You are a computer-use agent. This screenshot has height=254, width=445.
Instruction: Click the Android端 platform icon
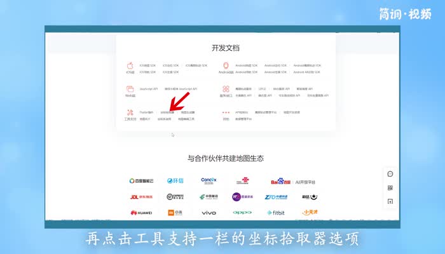pos(226,65)
